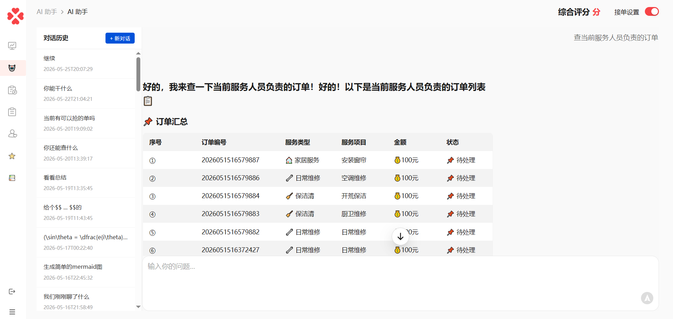Click the scrollbar up arrow in history list
This screenshot has height=319, width=673.
(138, 53)
